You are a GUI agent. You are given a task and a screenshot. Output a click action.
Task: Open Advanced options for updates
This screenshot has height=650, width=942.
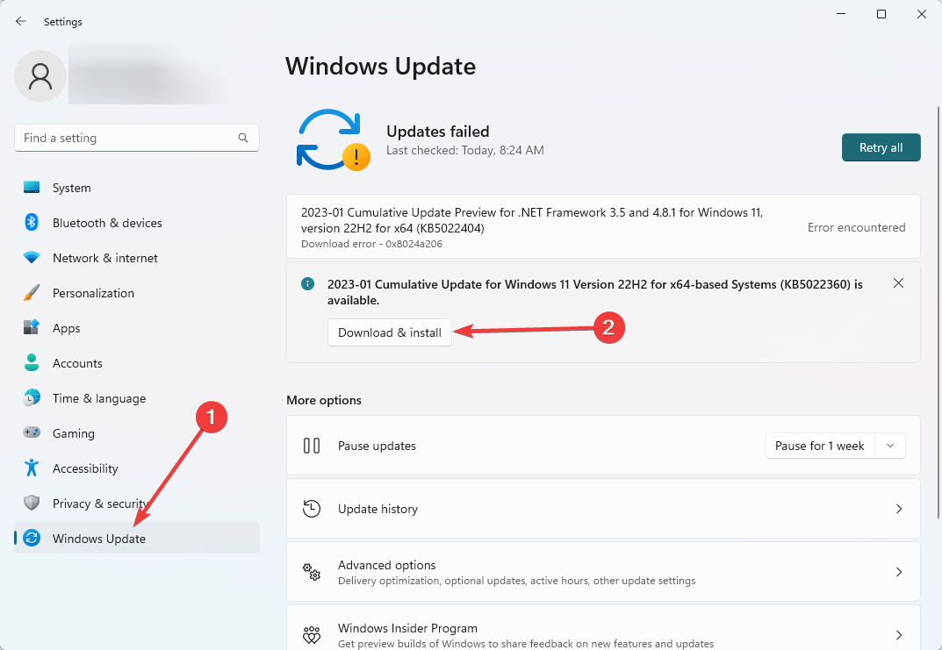tap(603, 572)
